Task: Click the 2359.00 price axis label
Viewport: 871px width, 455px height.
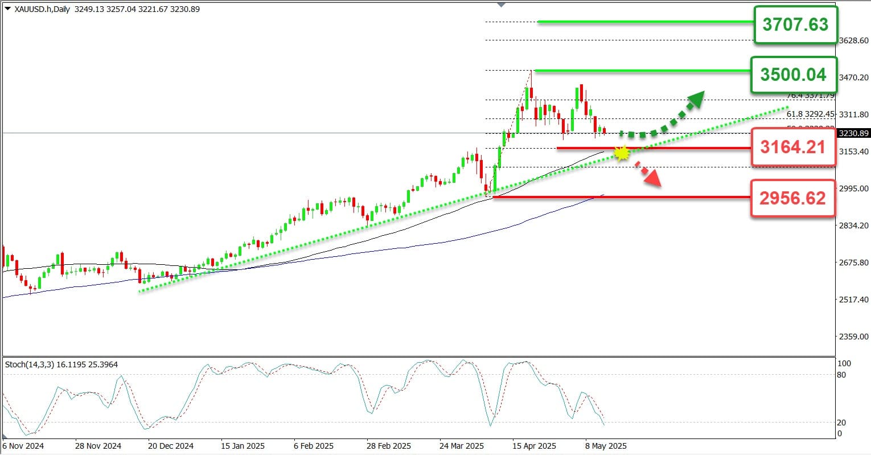Action: click(x=854, y=337)
